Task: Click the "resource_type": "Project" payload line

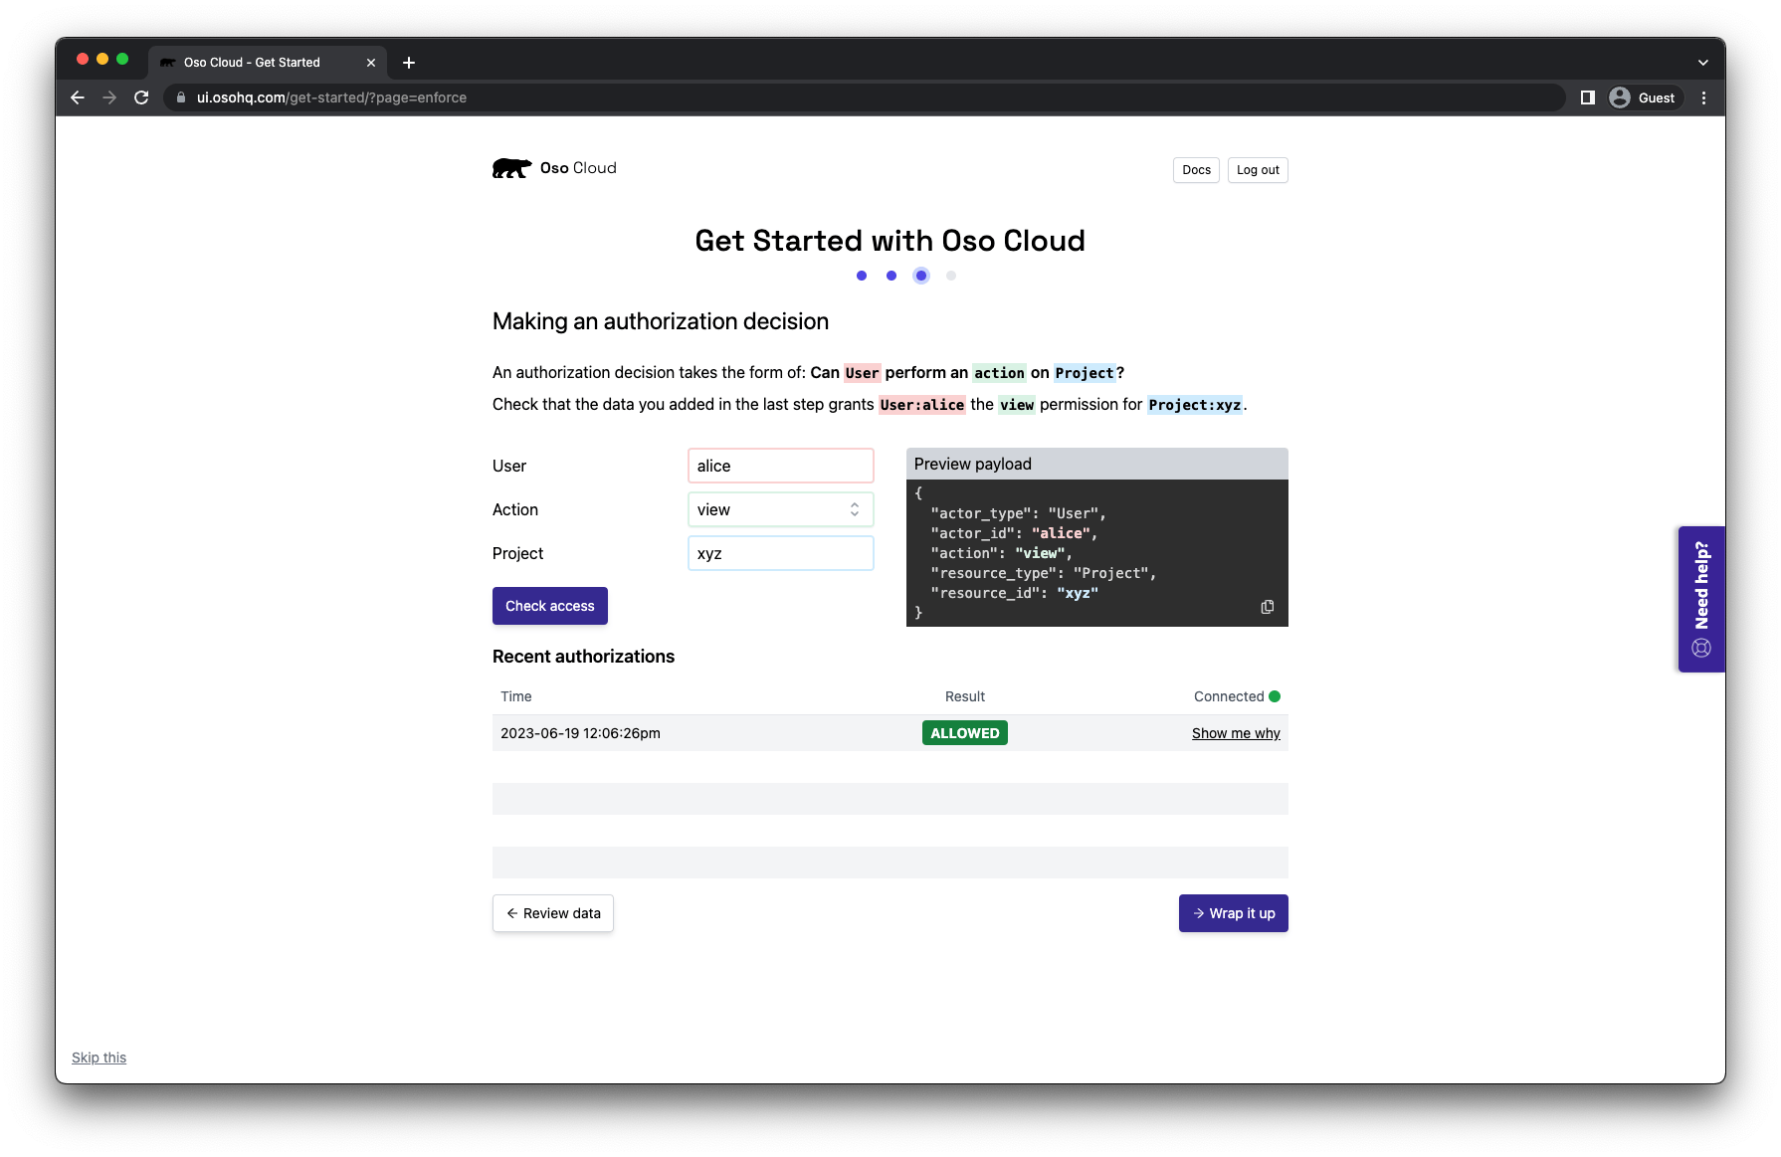Action: (1043, 573)
